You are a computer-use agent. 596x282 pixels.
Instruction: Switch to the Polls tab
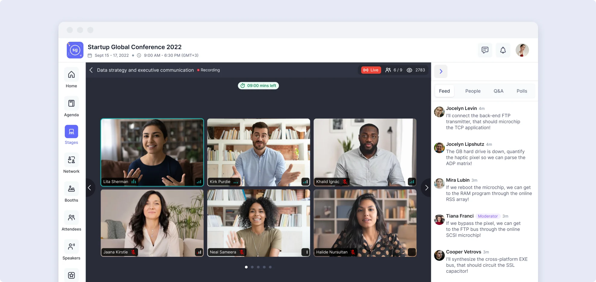click(522, 91)
